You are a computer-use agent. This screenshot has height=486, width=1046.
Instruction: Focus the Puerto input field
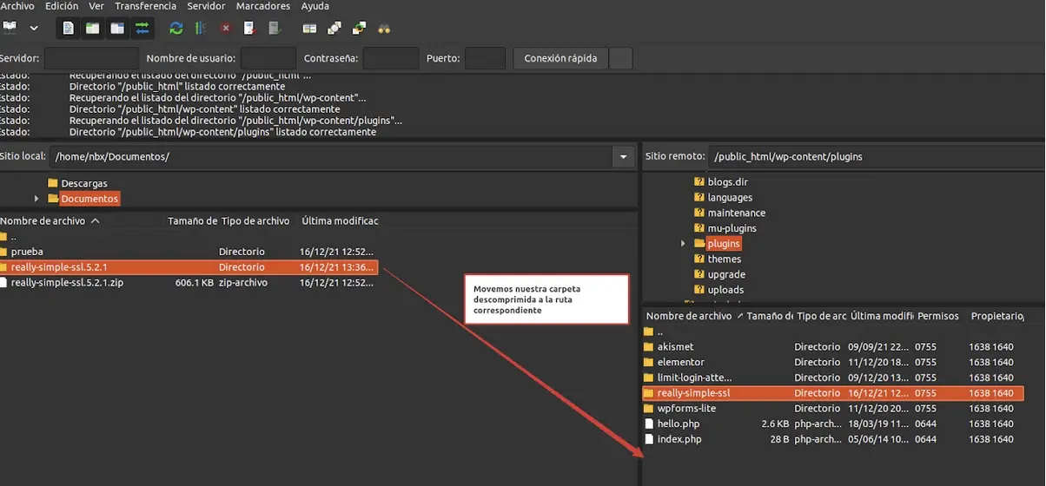(x=485, y=58)
